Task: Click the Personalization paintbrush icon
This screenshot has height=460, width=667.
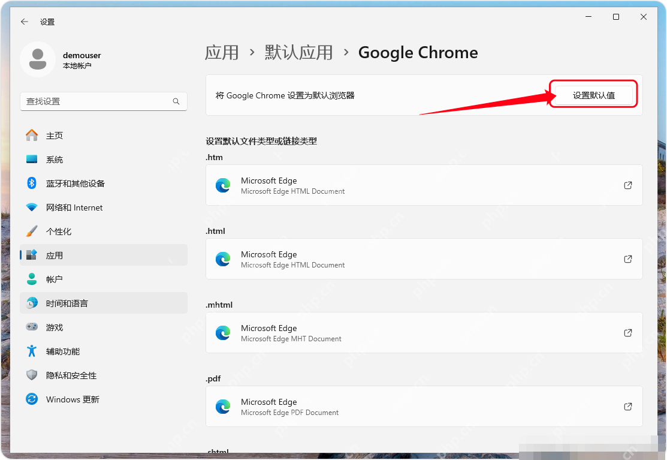Action: click(32, 231)
